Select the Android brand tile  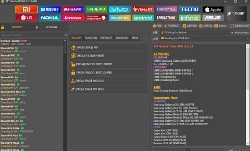(143, 18)
